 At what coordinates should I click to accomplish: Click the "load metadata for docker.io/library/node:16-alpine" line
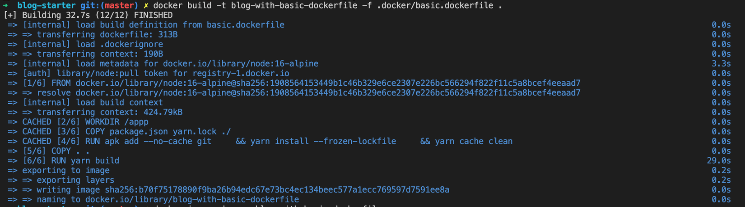point(170,64)
